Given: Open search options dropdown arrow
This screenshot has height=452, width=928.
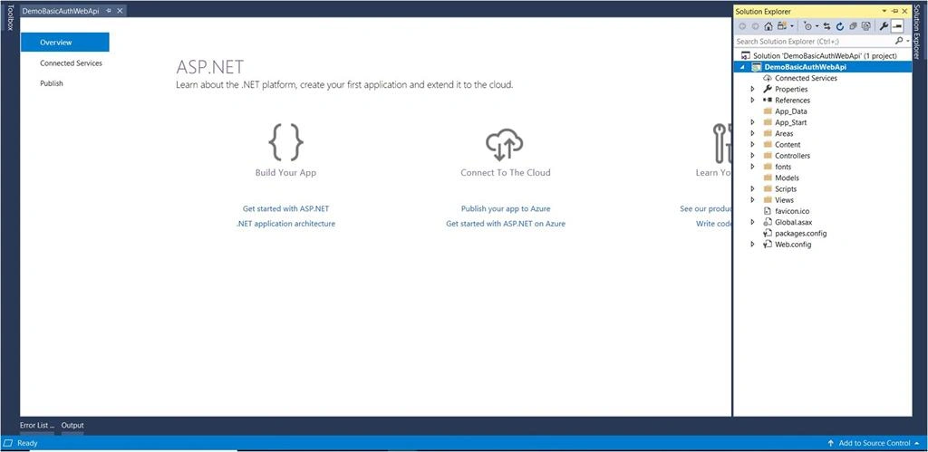Looking at the screenshot, I should [908, 42].
